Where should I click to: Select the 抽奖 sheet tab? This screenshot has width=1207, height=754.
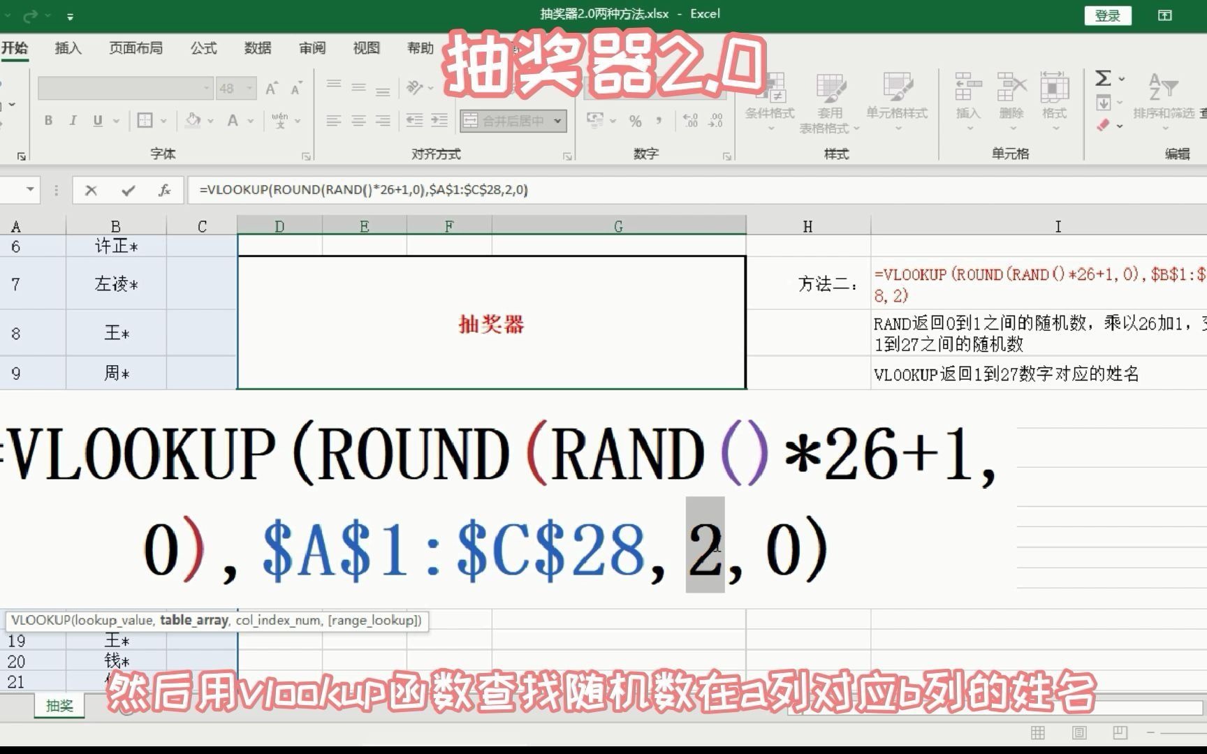coord(59,705)
